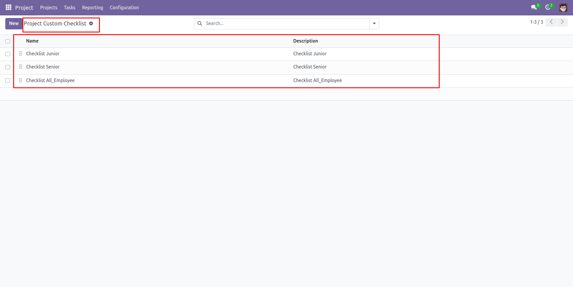Viewport: 573px width, 287px height.
Task: Click the Checklist Junior description cell
Action: (x=310, y=54)
